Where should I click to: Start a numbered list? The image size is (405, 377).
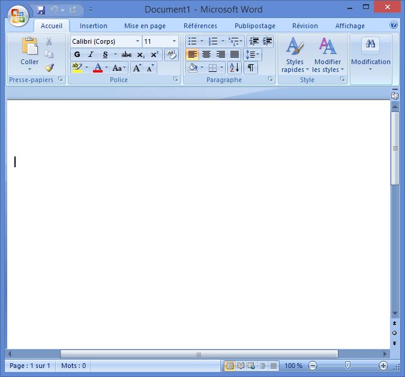[x=213, y=41]
